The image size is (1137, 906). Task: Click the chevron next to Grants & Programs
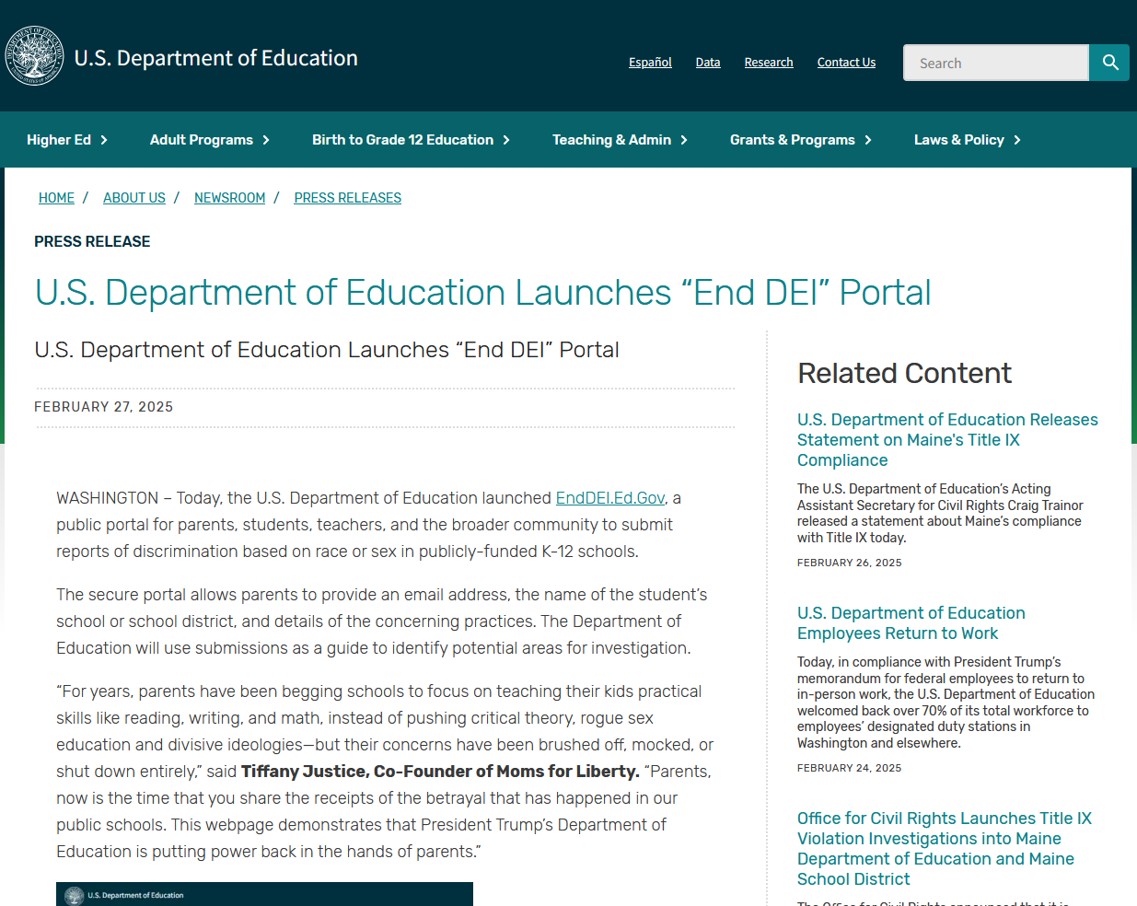point(868,140)
